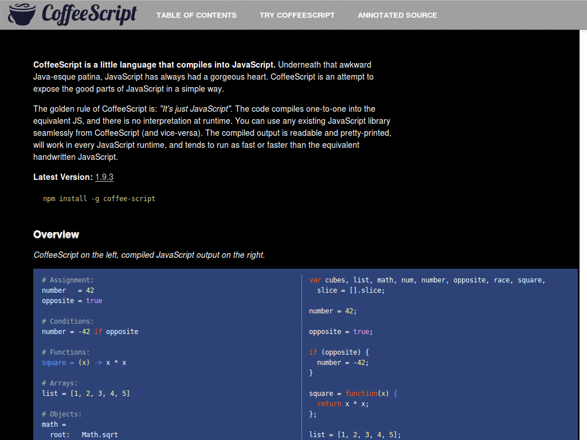The height and width of the screenshot is (440, 587).
Task: Click 'square = (x) -> x * x' line
Action: [x=84, y=363]
